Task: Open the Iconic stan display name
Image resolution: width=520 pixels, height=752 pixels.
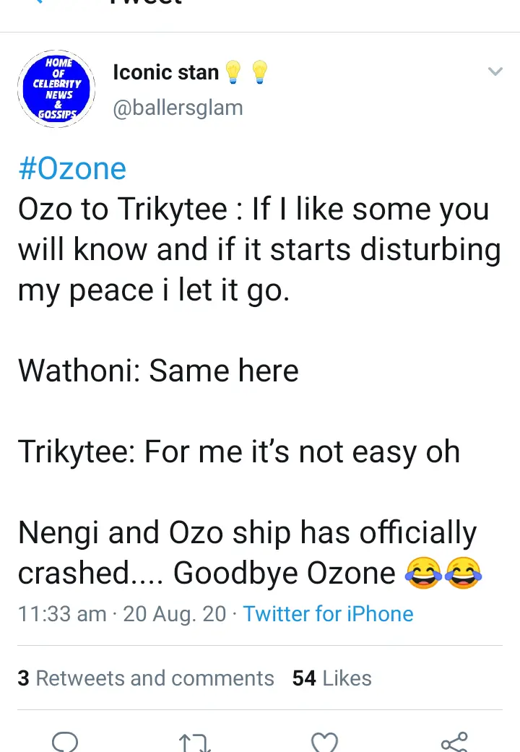Action: [x=166, y=72]
